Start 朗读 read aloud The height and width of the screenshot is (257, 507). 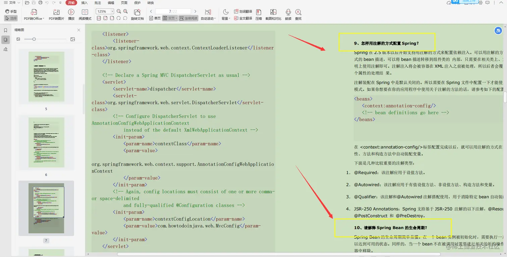[x=288, y=15]
